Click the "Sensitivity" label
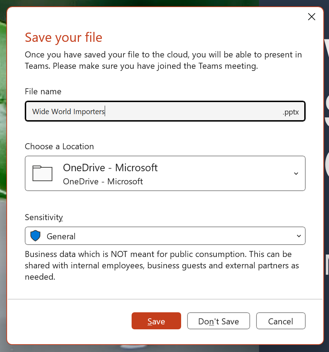This screenshot has height=352, width=329. (x=44, y=217)
